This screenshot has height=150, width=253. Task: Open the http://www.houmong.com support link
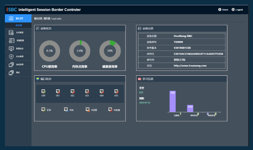pyautogui.click(x=190, y=66)
